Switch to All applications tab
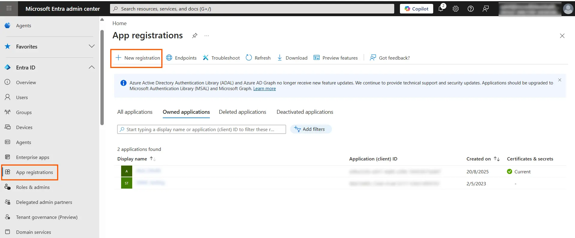Viewport: 575px width, 238px height. (135, 112)
